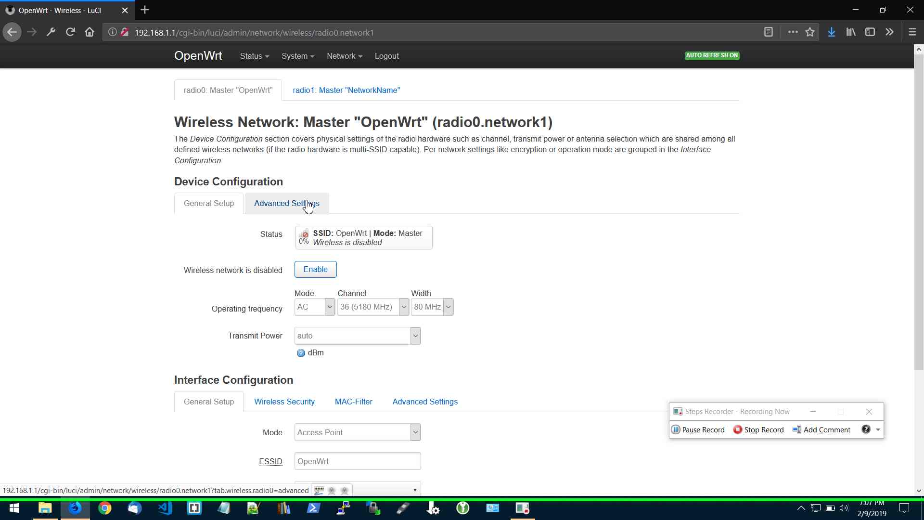Enable the disabled wireless network
This screenshot has height=520, width=924.
click(x=315, y=270)
